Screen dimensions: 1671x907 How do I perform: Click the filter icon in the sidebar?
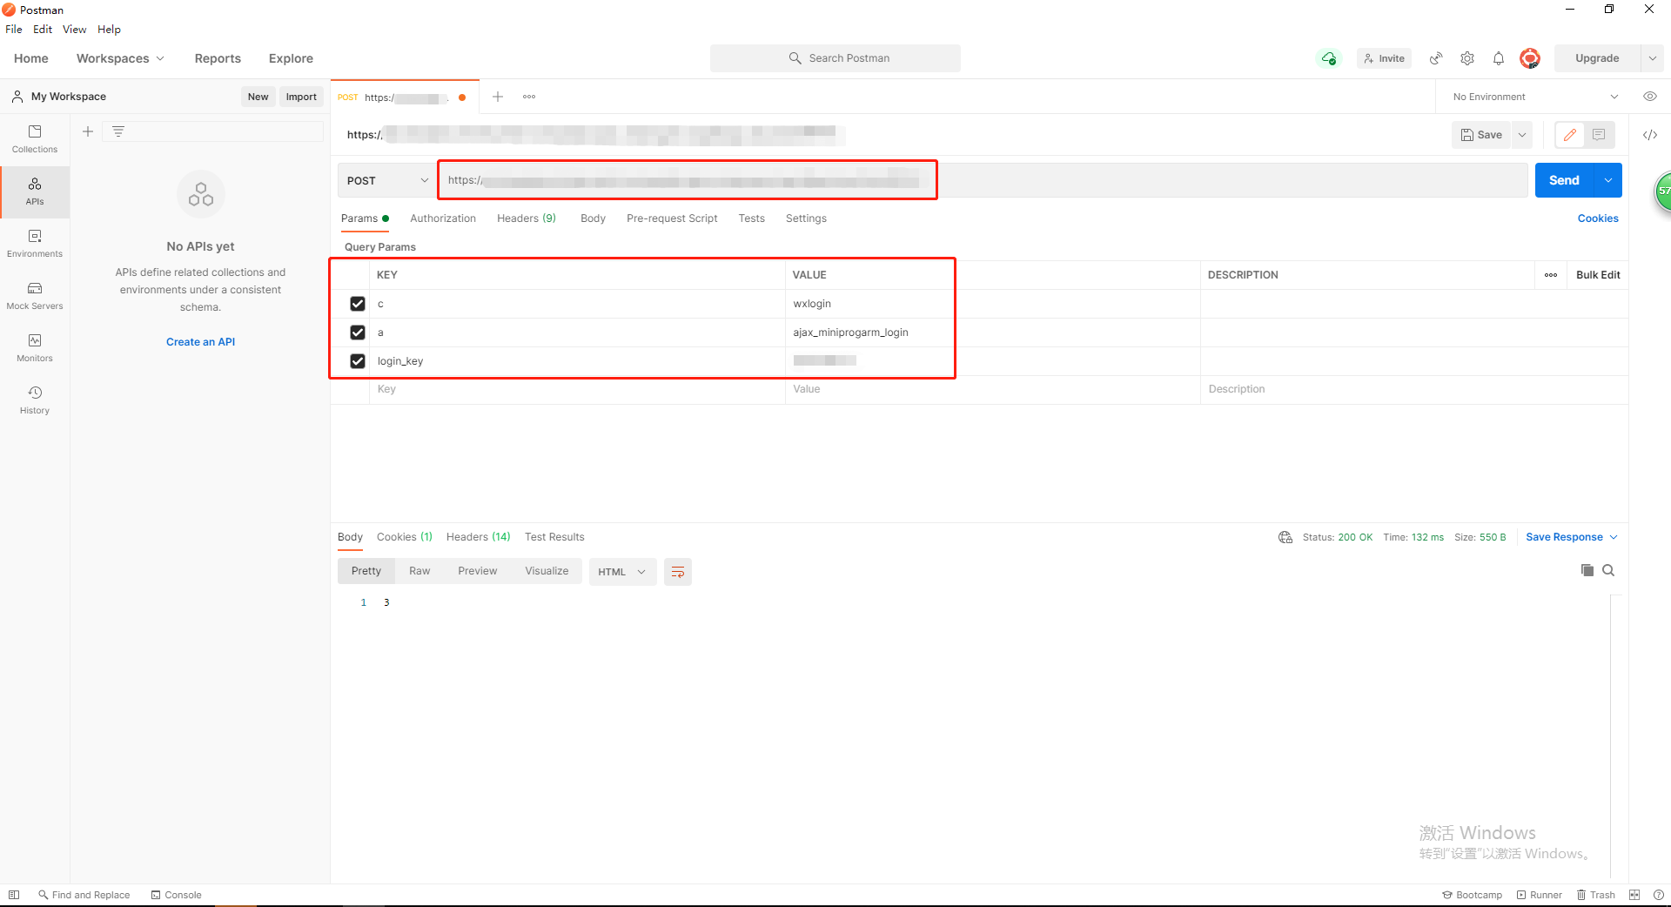pos(118,131)
